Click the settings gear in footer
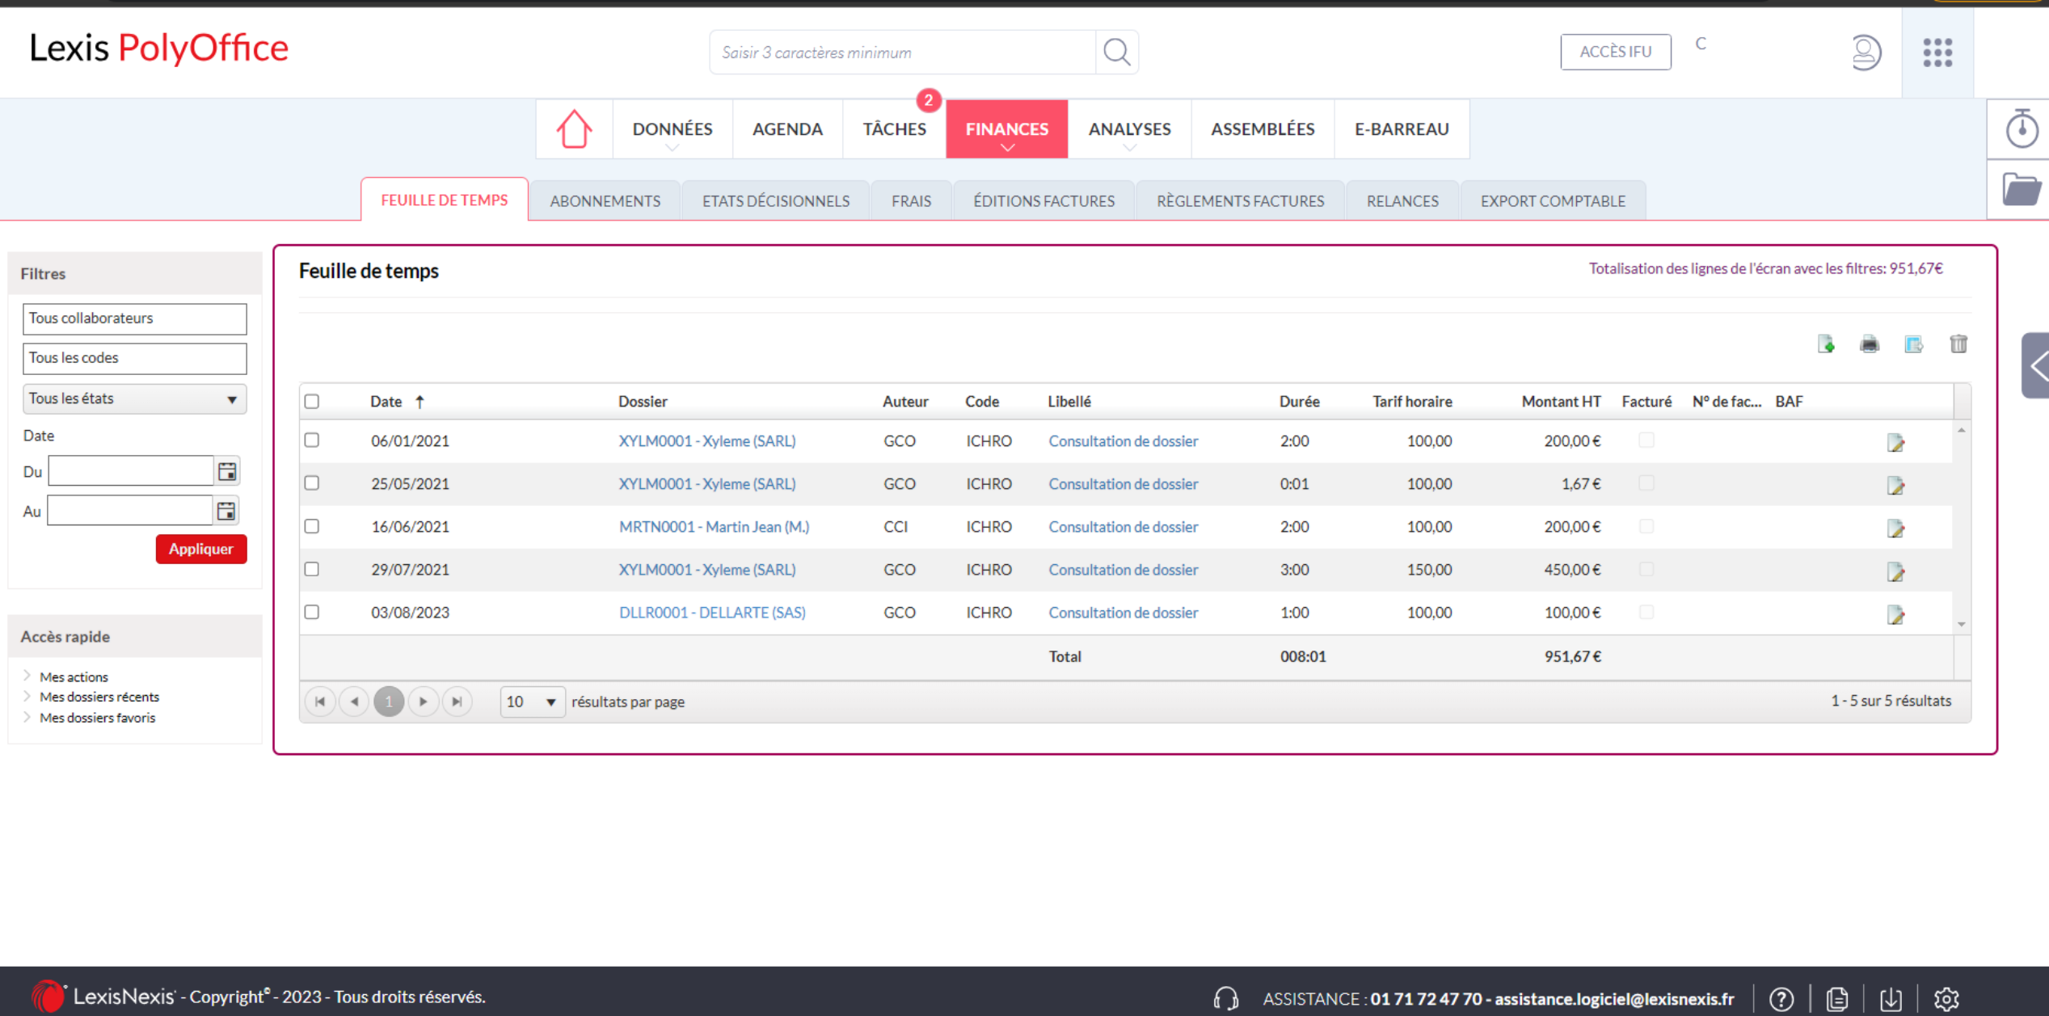 (1946, 999)
